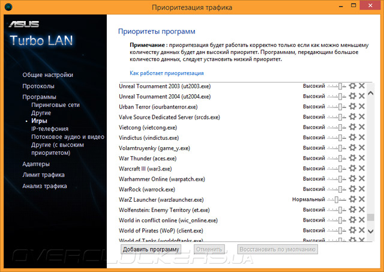Delete Valve Source Dedicated Server entry
The height and width of the screenshot is (272, 384).
click(x=362, y=116)
